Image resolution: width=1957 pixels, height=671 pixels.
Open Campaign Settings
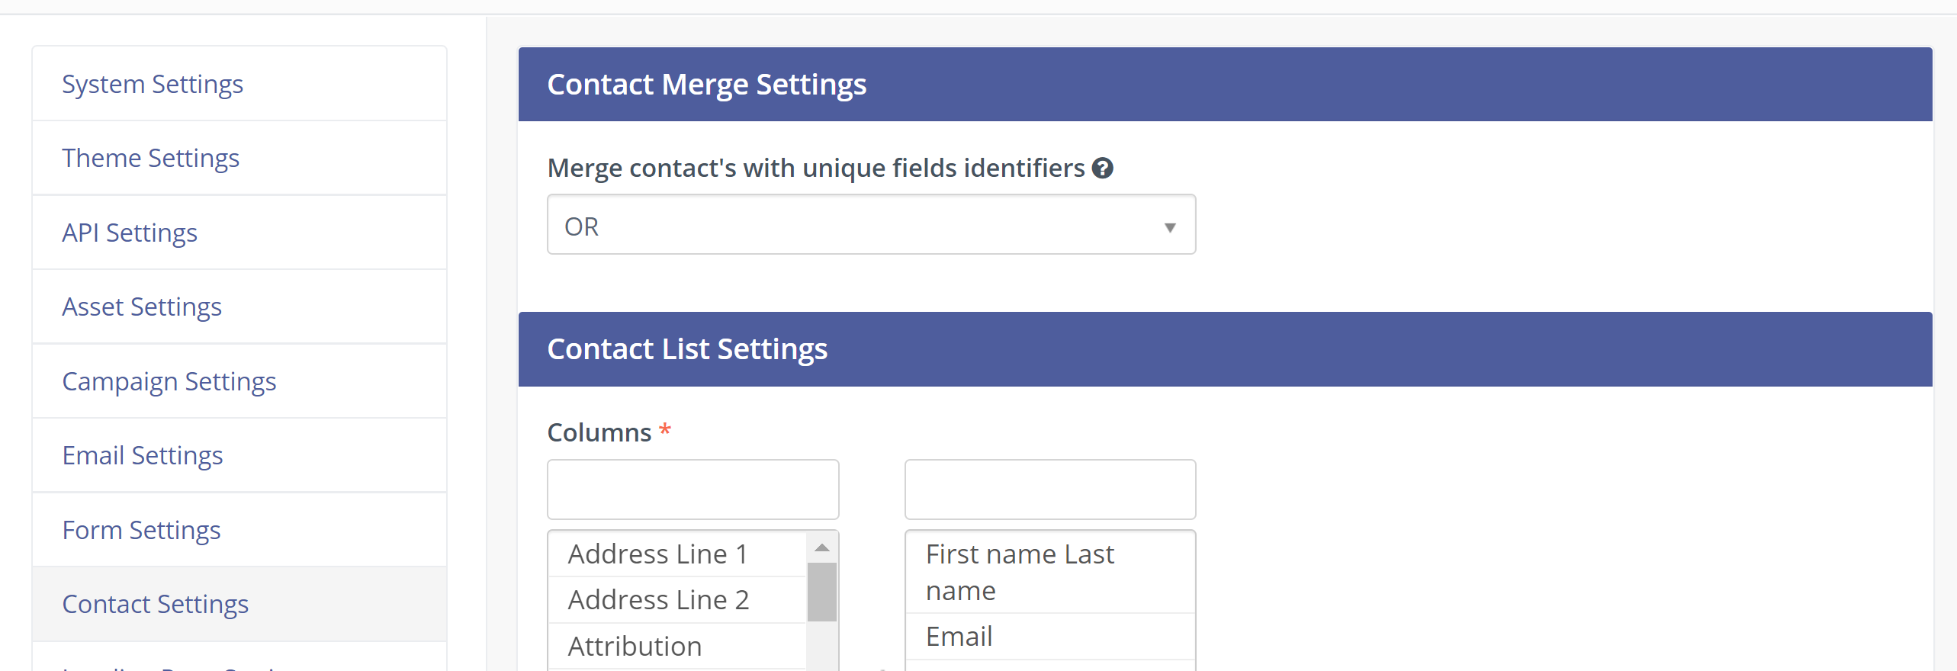coord(169,380)
